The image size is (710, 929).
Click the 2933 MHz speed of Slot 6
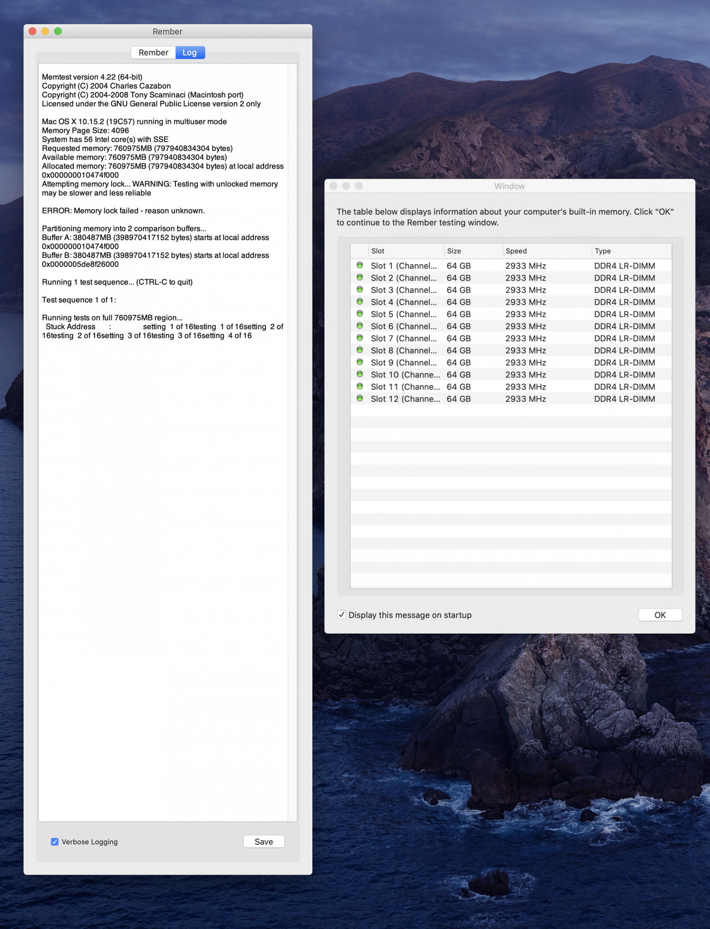point(526,326)
